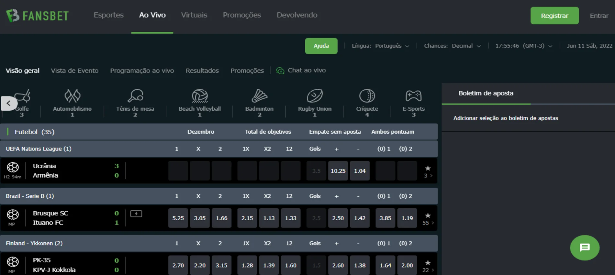Click the Registrar button
Image resolution: width=615 pixels, height=275 pixels.
click(x=554, y=16)
